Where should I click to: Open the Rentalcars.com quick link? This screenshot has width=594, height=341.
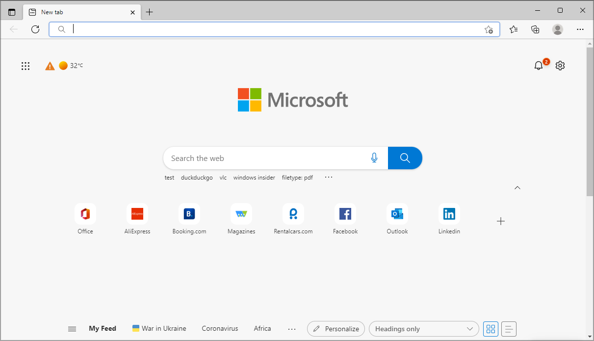293,219
